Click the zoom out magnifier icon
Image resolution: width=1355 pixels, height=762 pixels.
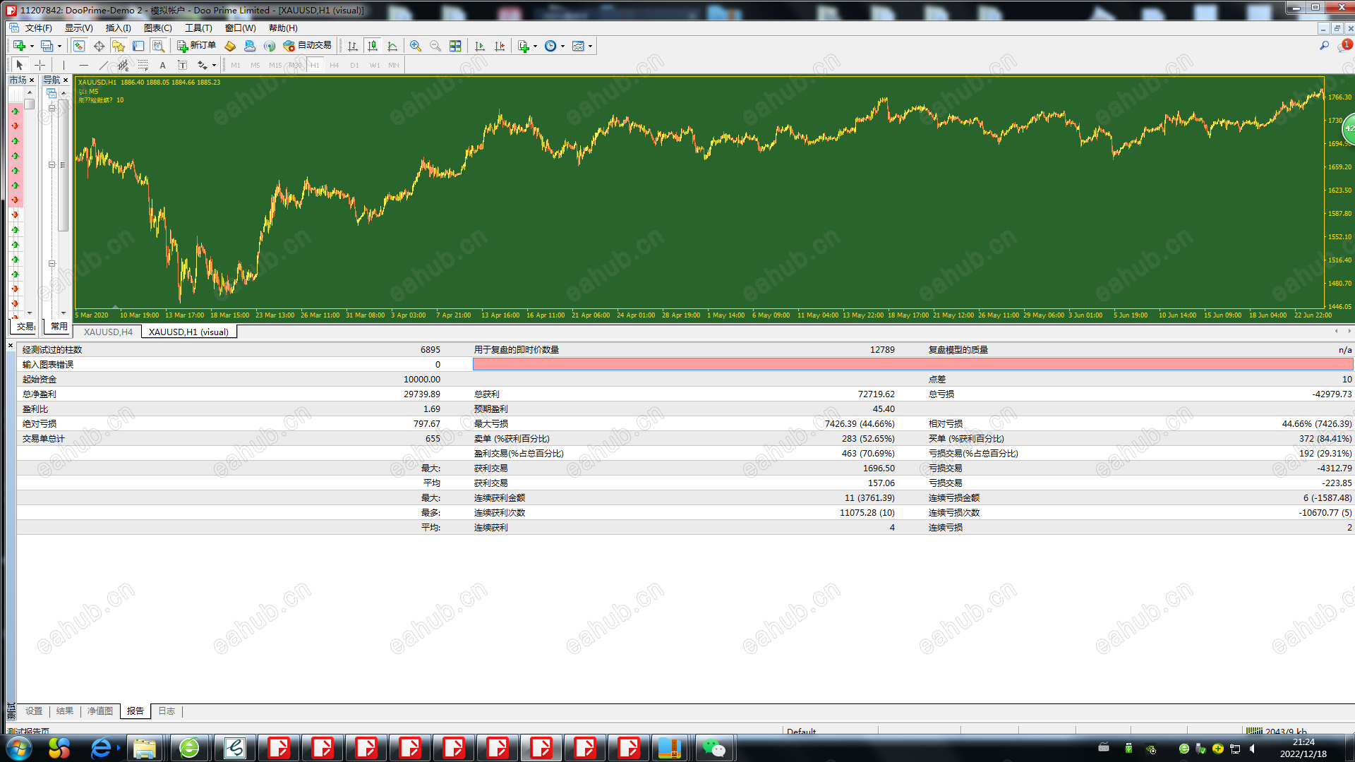point(435,46)
